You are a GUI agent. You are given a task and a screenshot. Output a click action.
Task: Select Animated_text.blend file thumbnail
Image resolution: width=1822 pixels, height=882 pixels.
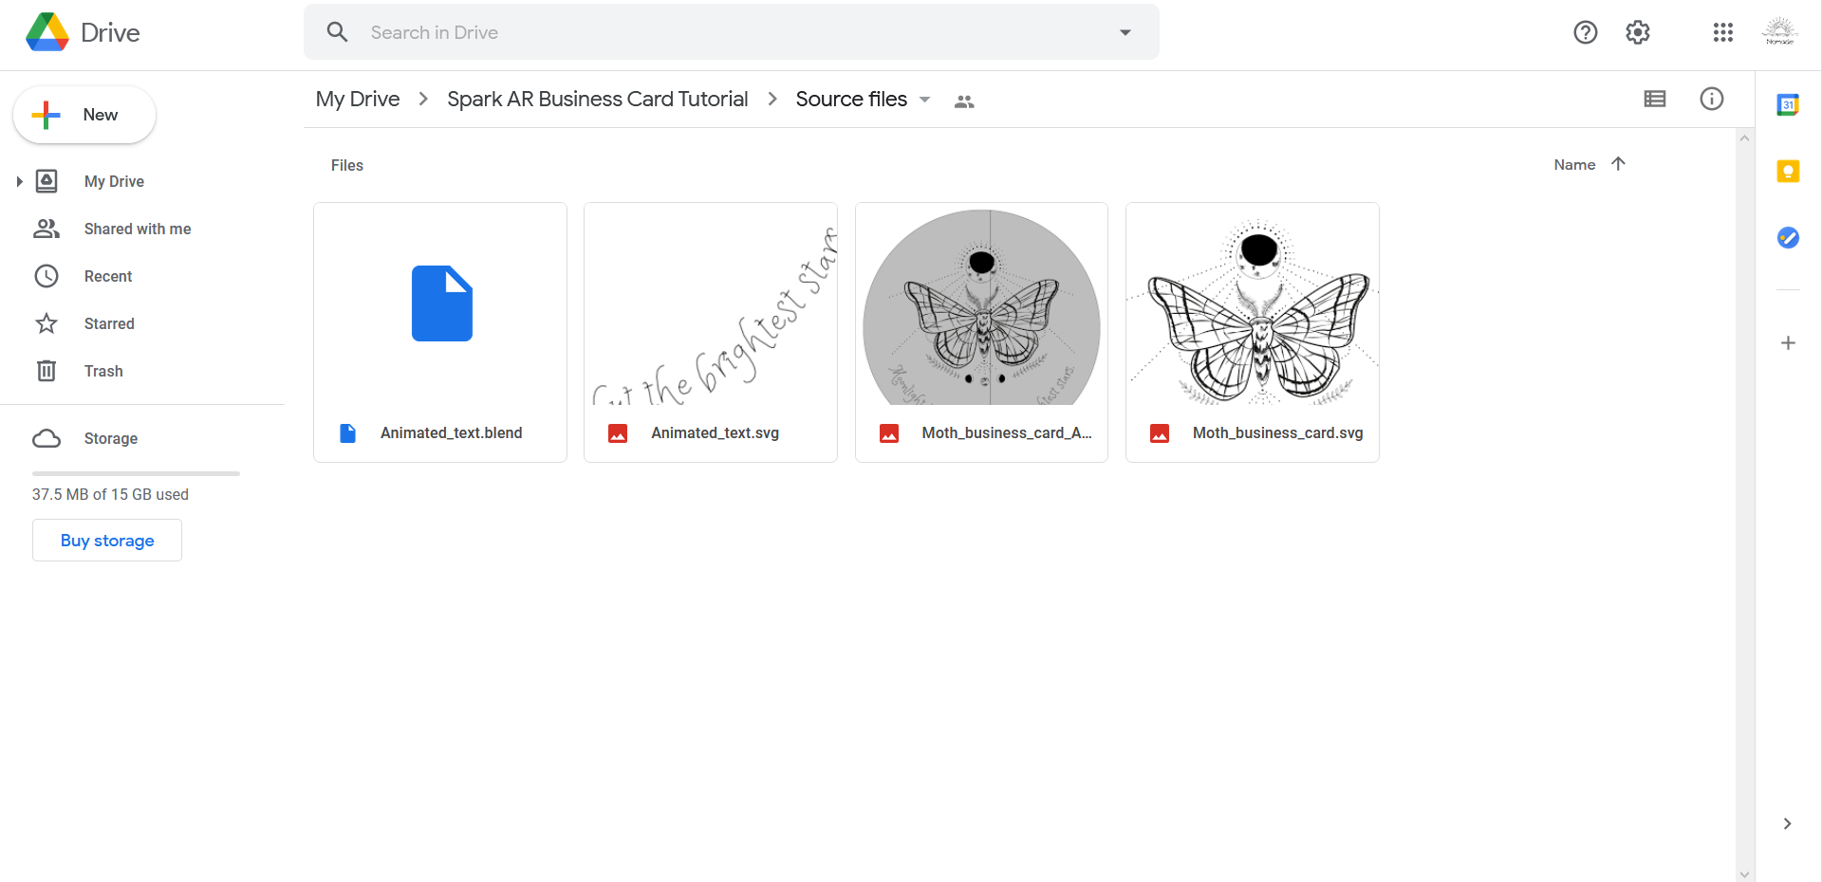440,303
